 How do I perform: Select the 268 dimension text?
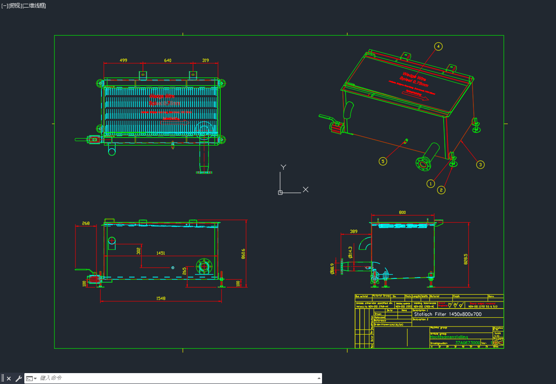(86, 223)
